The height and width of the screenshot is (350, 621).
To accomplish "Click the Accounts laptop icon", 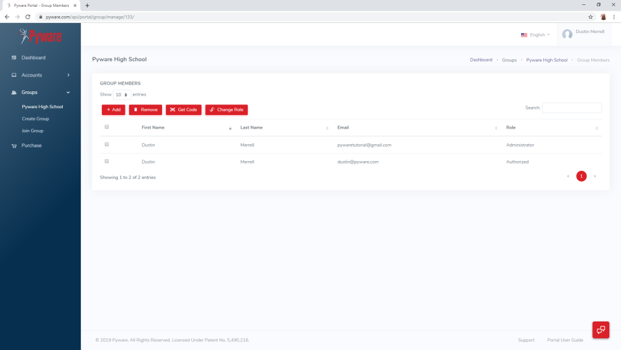I will pyautogui.click(x=14, y=75).
